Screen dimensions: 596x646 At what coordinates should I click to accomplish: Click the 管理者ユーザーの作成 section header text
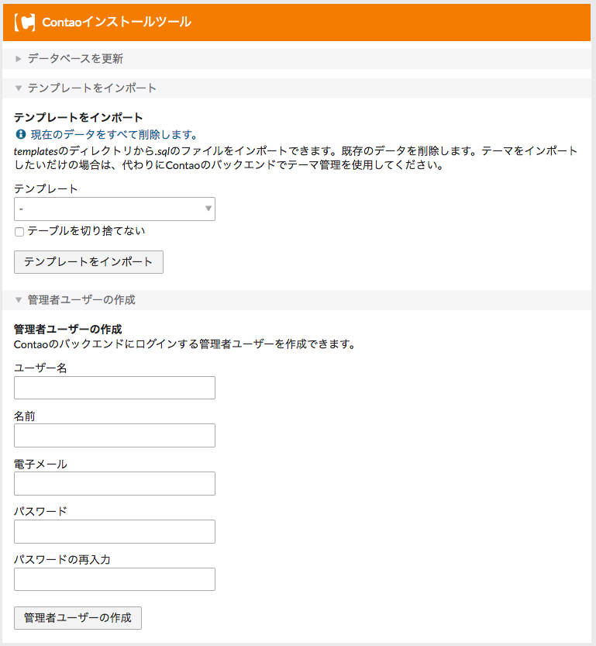81,300
